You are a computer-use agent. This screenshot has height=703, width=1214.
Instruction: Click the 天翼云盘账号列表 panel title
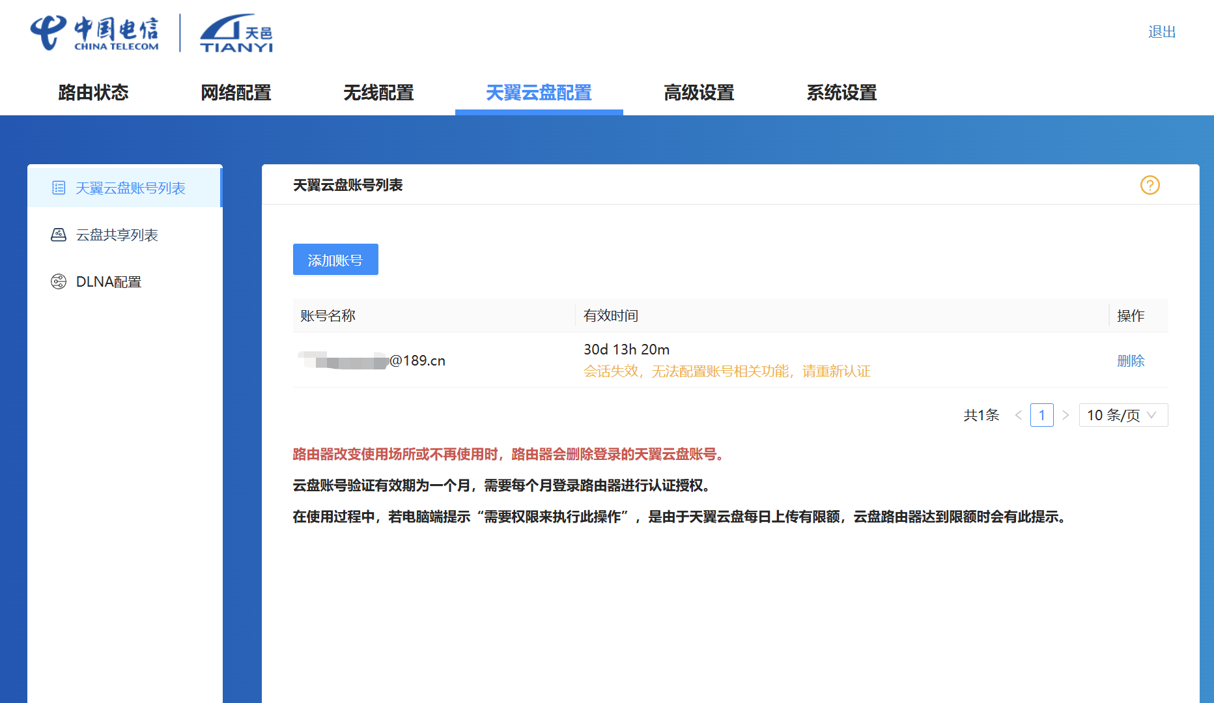(348, 185)
